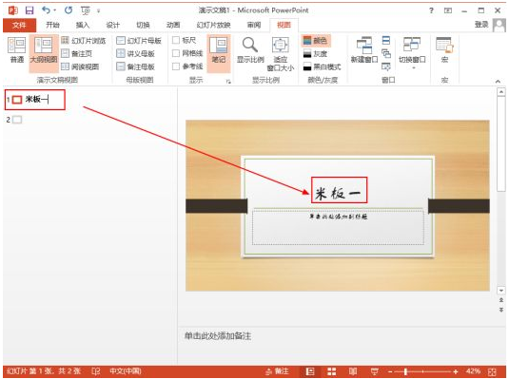Open the 切换窗口 Switch Windows dropdown

tap(412, 53)
